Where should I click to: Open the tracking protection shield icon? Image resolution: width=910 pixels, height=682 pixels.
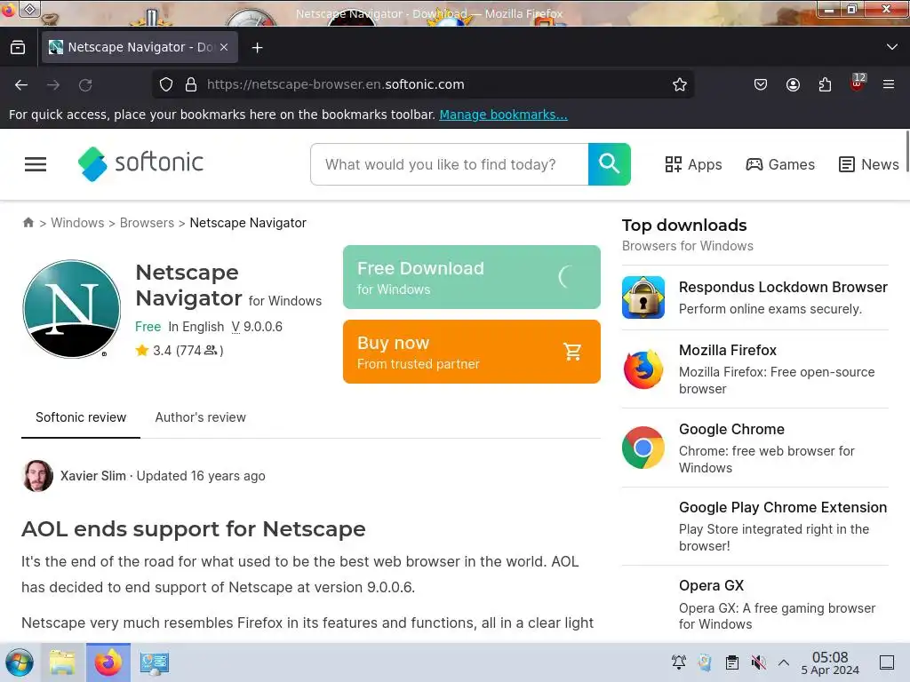coord(166,84)
